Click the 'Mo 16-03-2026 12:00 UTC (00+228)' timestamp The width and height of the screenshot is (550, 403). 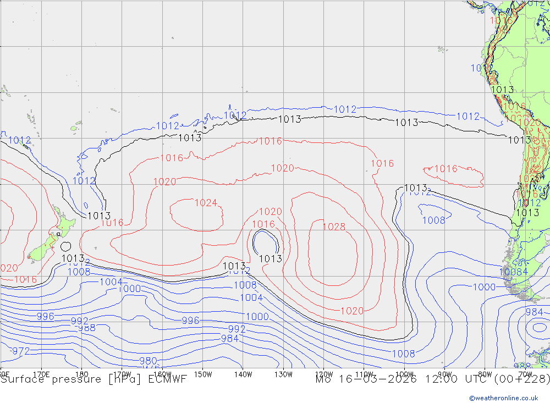(x=432, y=379)
